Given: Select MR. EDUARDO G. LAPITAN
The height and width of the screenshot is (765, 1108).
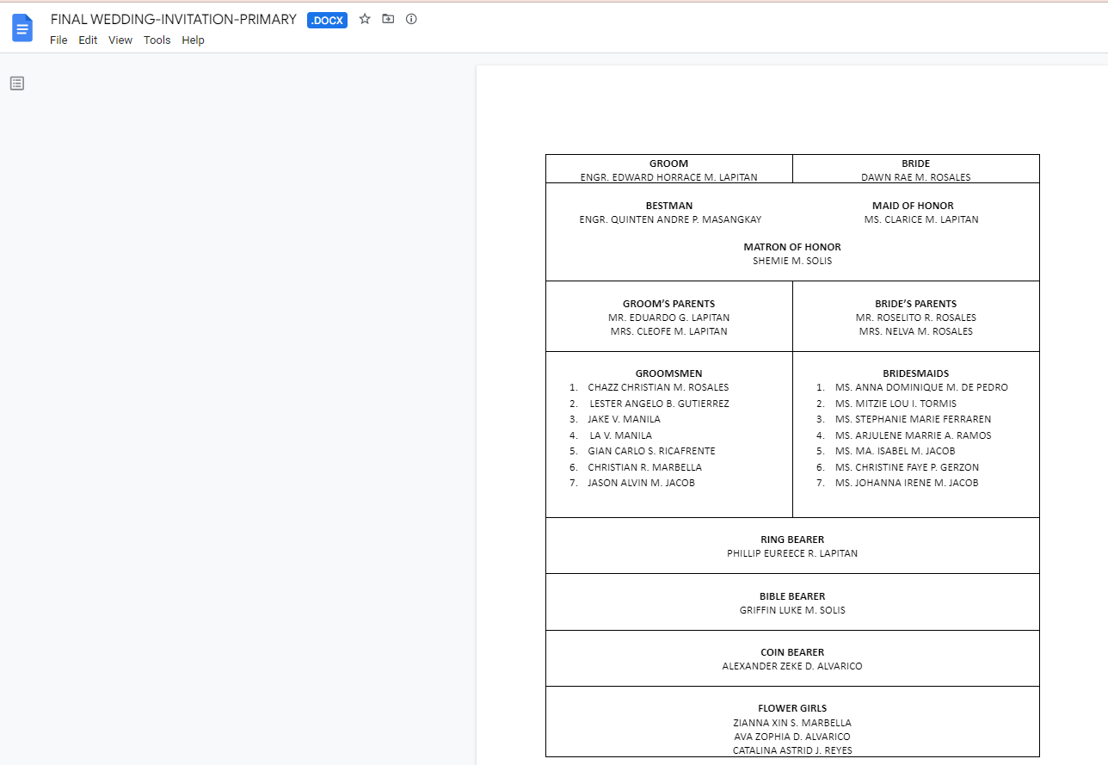Looking at the screenshot, I should pos(669,318).
